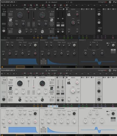
Task: Click previous preset arrow in dark-theme header
Action: [x=67, y=2]
